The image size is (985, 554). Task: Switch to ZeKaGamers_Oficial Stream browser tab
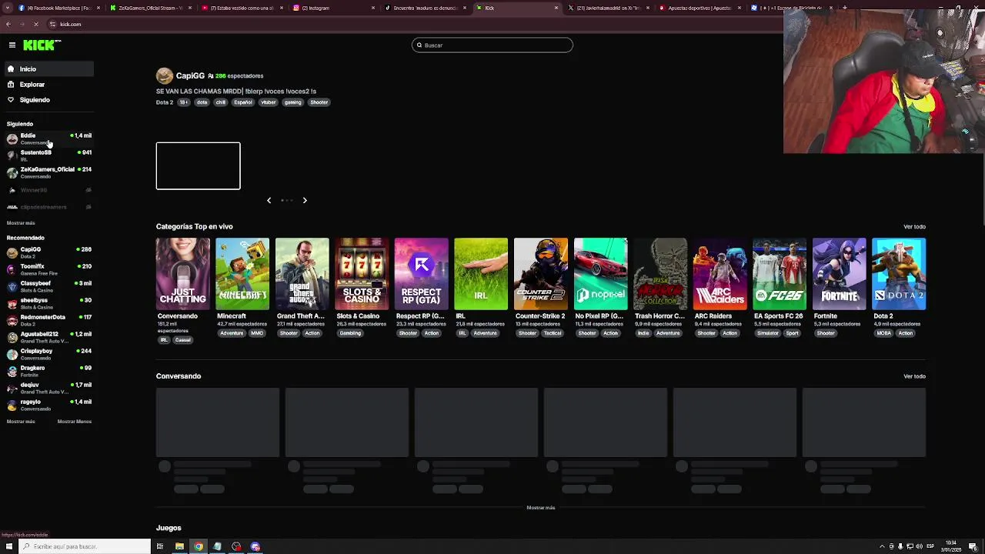150,8
